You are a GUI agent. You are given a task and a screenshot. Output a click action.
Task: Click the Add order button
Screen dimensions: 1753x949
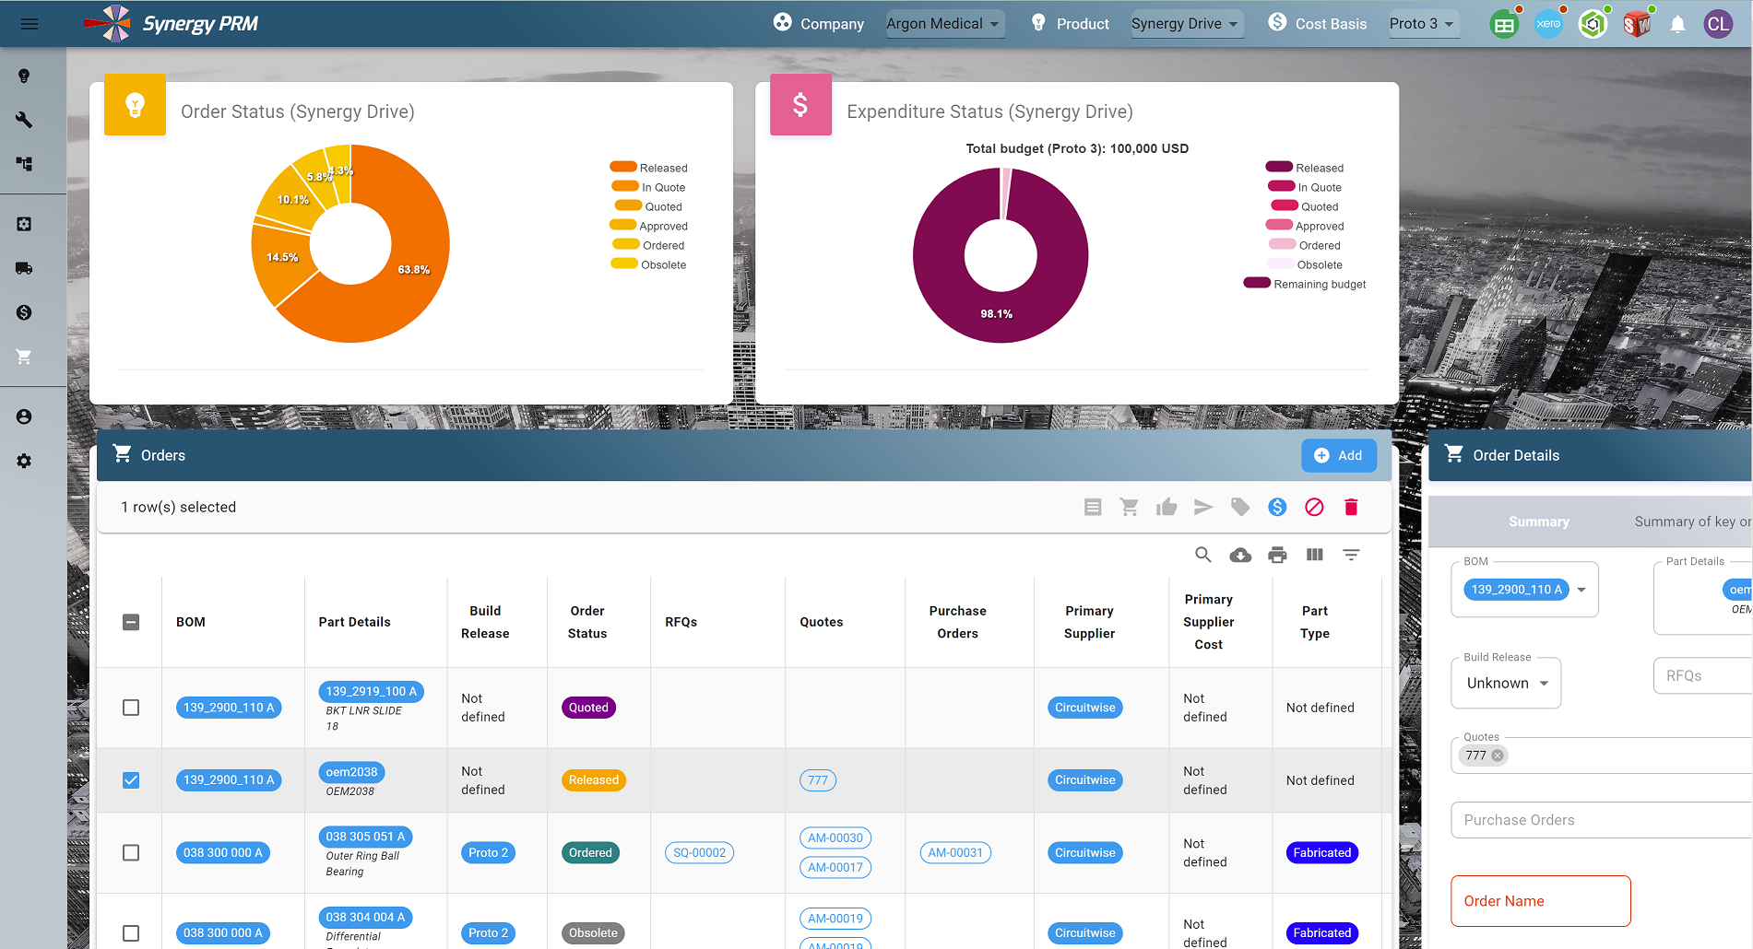(1339, 455)
